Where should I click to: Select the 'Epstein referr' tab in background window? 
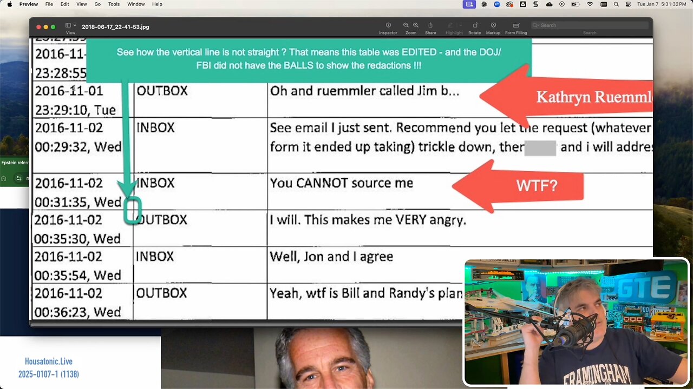(15, 163)
